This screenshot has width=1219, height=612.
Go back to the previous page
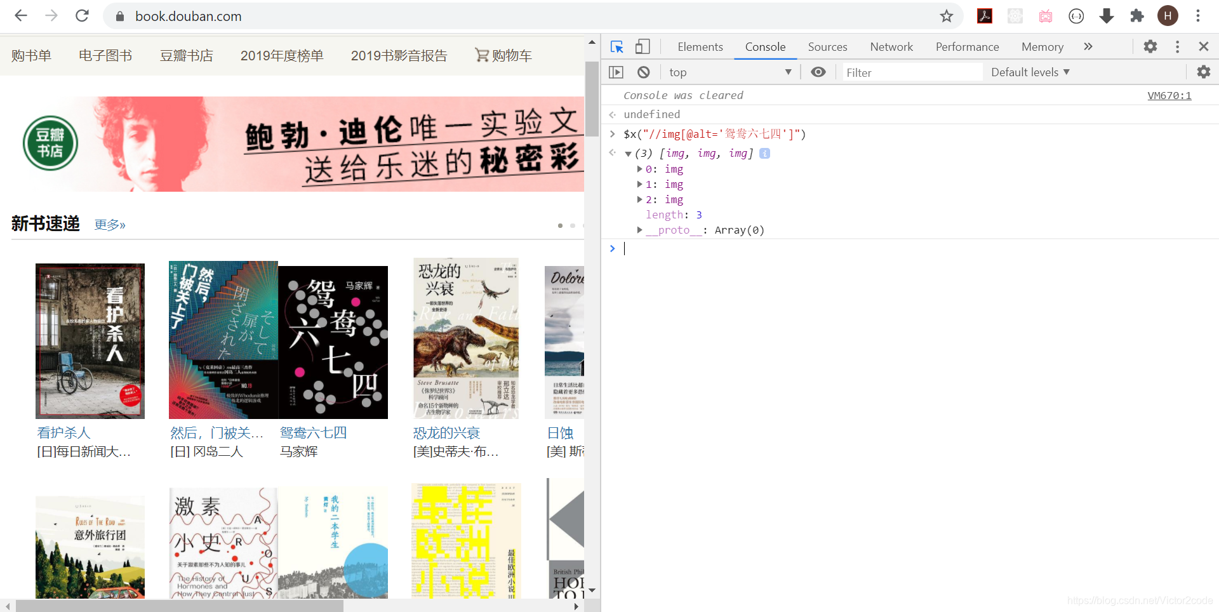[x=21, y=16]
